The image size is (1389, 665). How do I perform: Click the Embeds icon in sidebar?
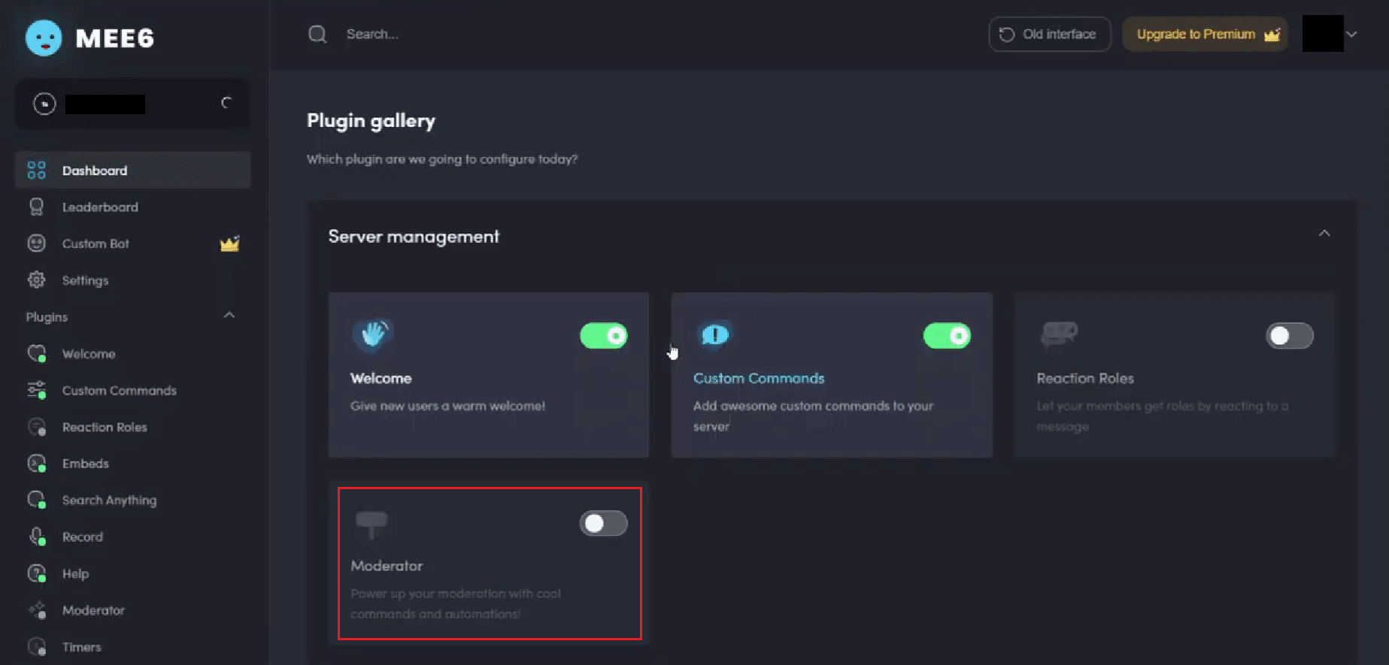[37, 464]
